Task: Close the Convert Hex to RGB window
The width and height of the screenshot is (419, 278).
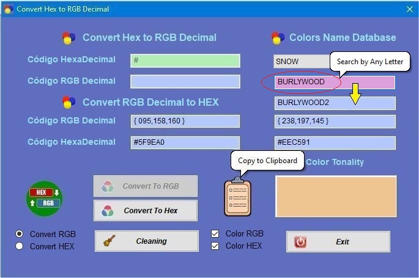Action: [x=410, y=9]
